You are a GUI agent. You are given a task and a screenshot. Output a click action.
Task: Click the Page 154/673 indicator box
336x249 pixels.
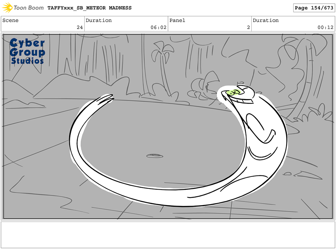(x=314, y=8)
